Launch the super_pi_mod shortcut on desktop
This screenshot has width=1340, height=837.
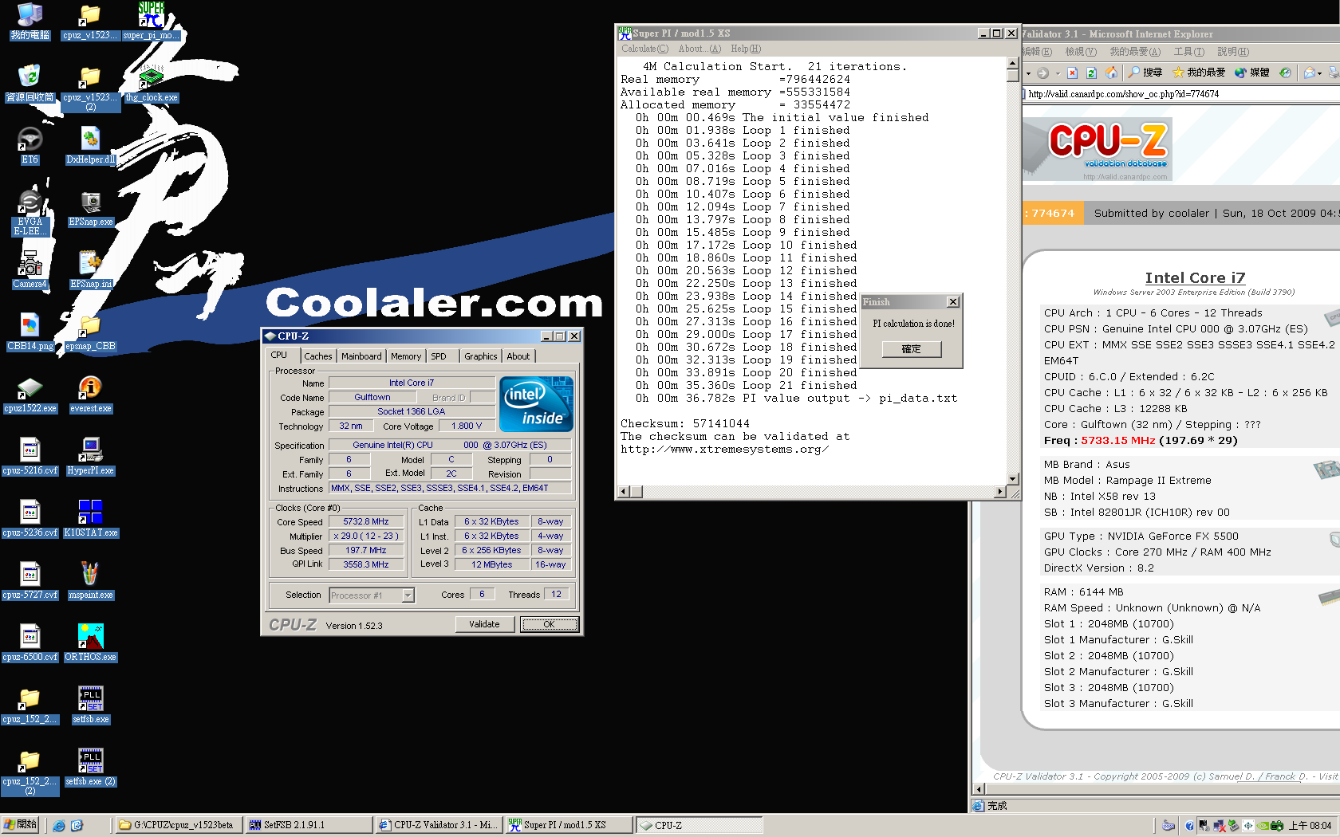pos(152,21)
